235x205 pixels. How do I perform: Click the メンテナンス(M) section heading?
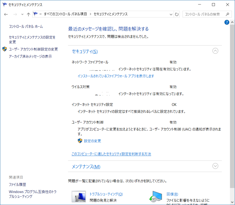(x=86, y=167)
